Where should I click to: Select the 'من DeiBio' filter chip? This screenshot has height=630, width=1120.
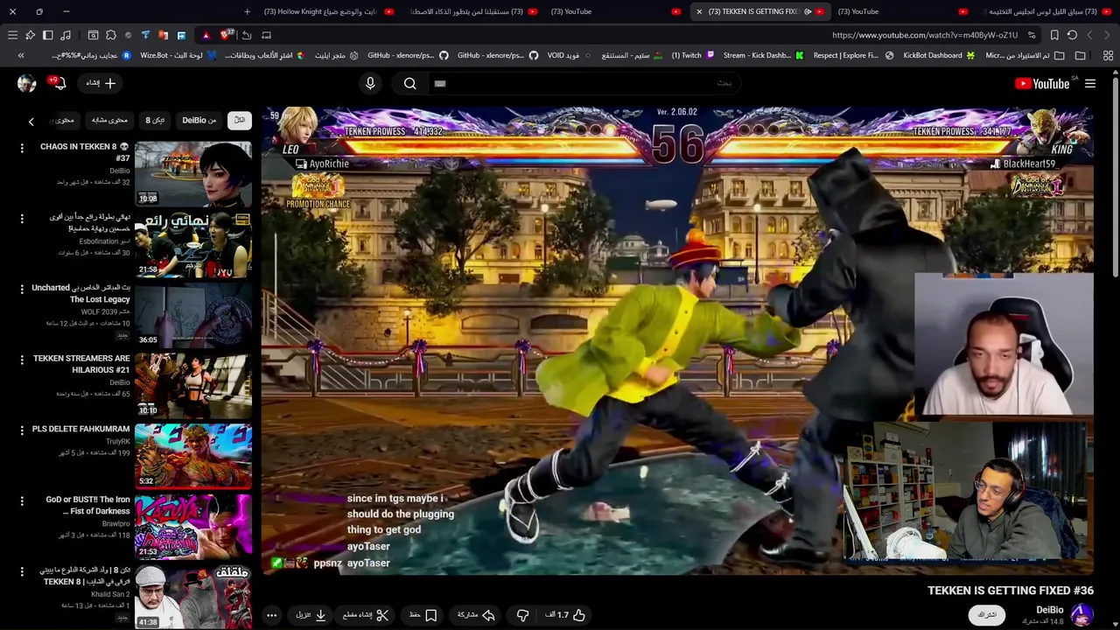(x=199, y=120)
